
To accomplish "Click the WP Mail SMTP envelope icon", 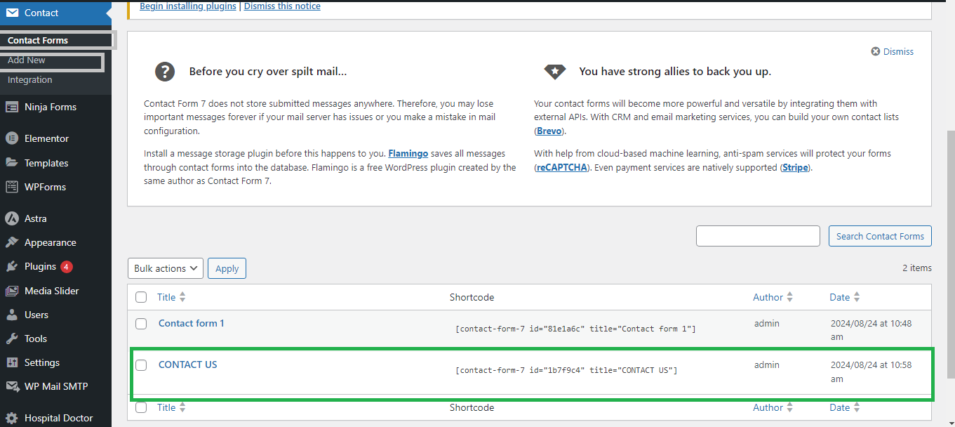I will (12, 386).
